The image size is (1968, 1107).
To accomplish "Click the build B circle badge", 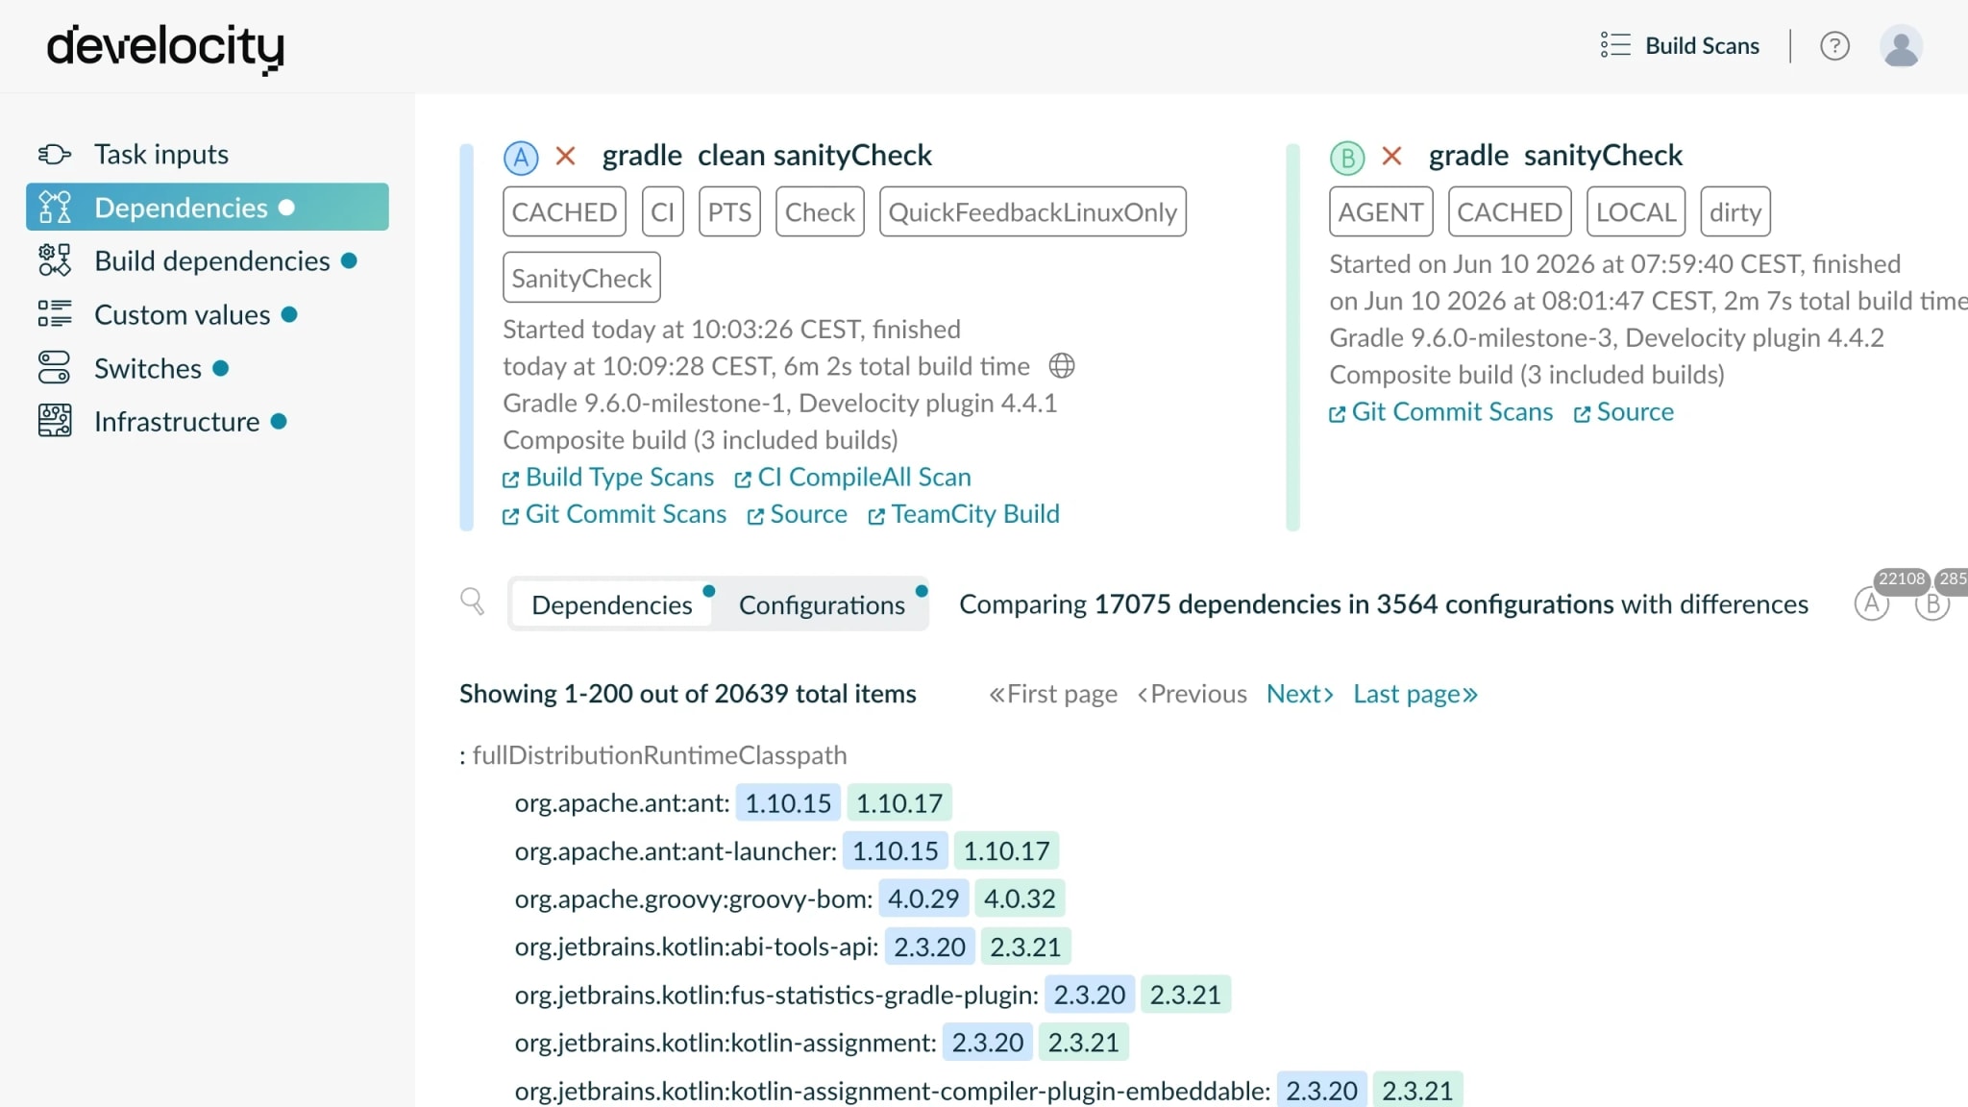I will coord(1347,158).
